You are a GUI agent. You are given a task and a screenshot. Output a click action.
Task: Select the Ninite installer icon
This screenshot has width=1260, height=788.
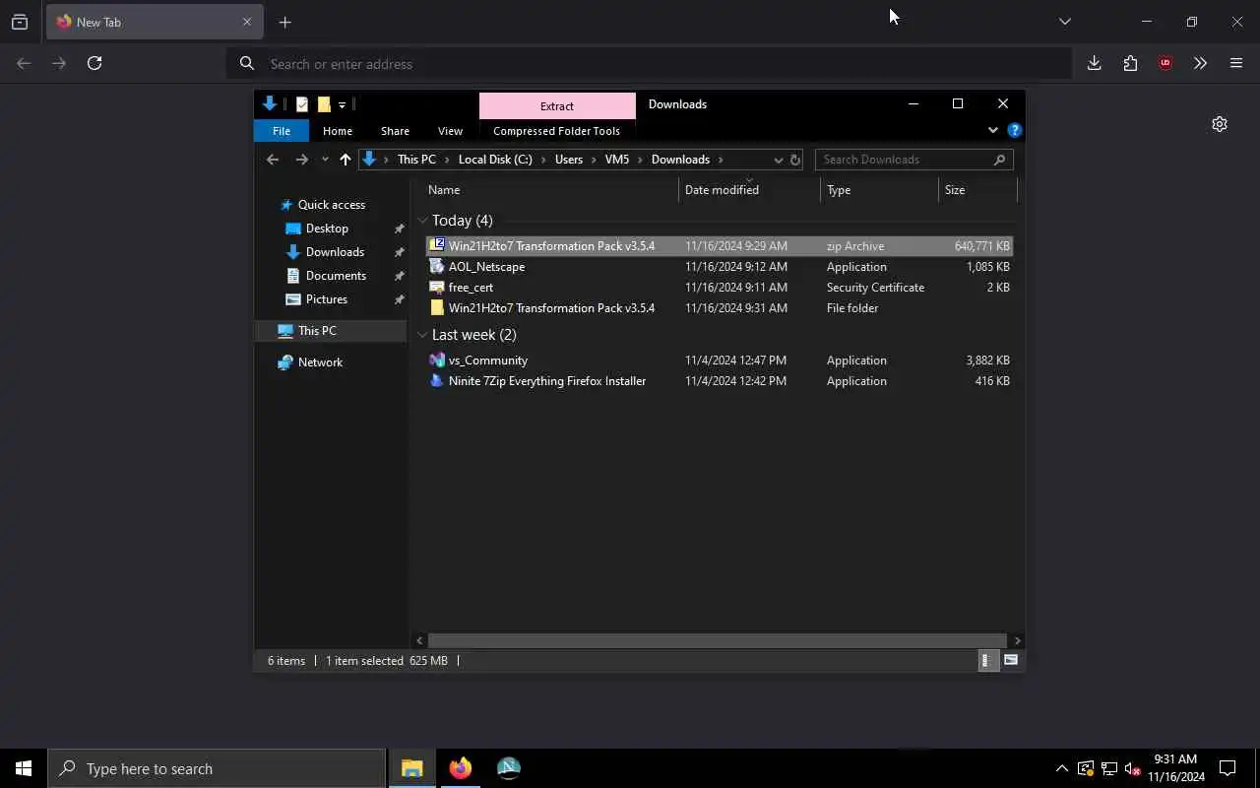(x=437, y=380)
